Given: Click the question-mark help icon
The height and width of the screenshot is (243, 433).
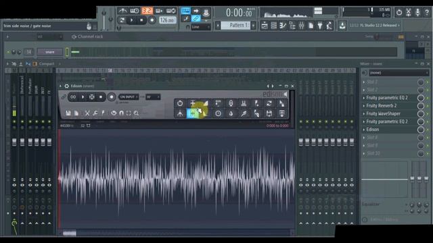Looking at the screenshot, I should [x=427, y=12].
